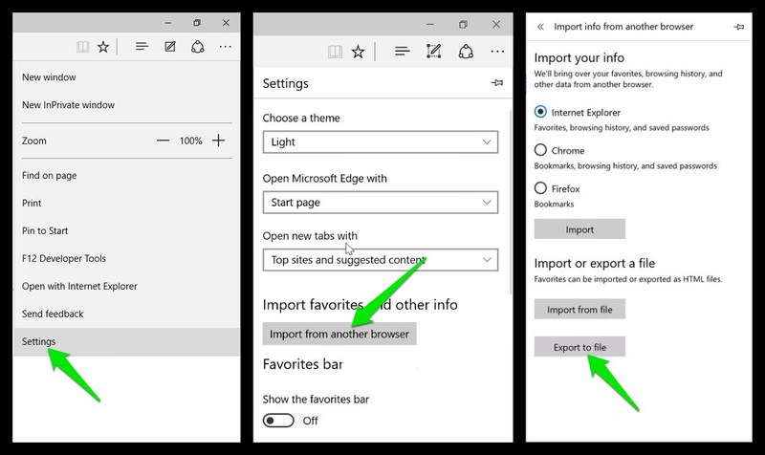Image resolution: width=765 pixels, height=455 pixels.
Task: Select the Internet Explorer radio option
Action: tap(540, 112)
